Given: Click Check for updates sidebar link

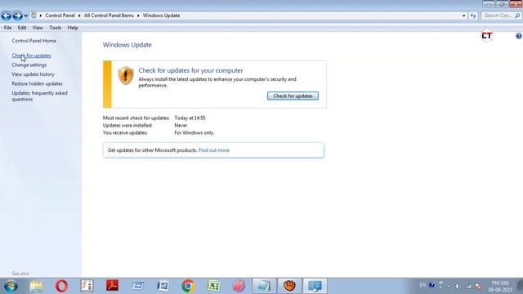Looking at the screenshot, I should pos(31,56).
